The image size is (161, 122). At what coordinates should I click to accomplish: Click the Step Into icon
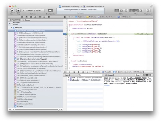click(78, 72)
